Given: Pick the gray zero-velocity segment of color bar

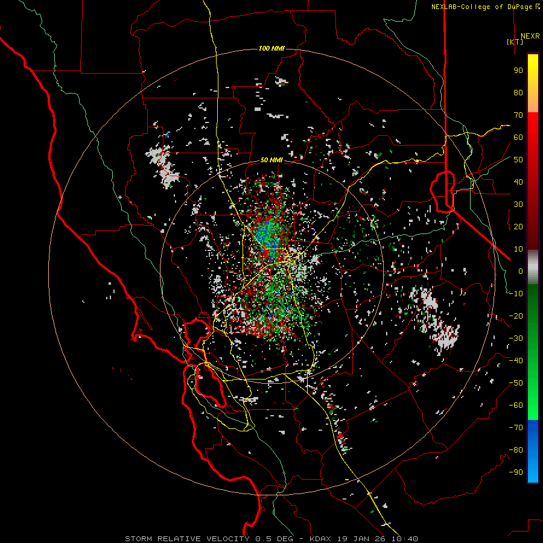Looking at the screenshot, I should (x=533, y=267).
